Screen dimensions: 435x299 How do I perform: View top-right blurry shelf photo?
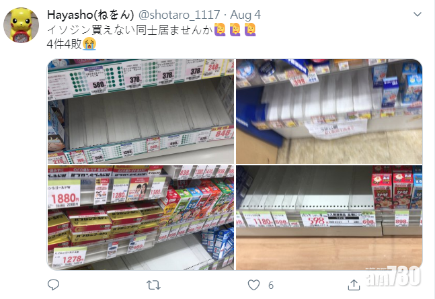pyautogui.click(x=329, y=111)
